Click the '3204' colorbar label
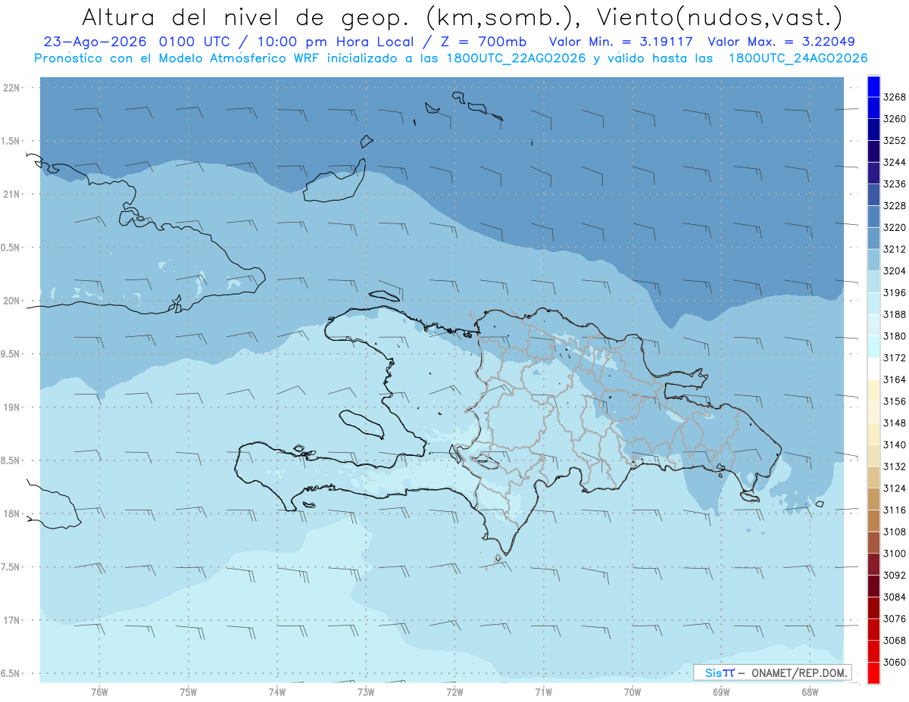This screenshot has width=909, height=702. click(895, 271)
